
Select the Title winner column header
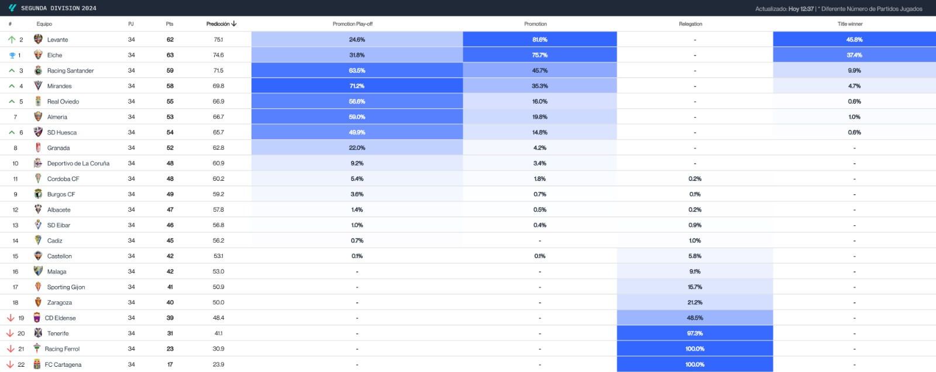coord(850,24)
